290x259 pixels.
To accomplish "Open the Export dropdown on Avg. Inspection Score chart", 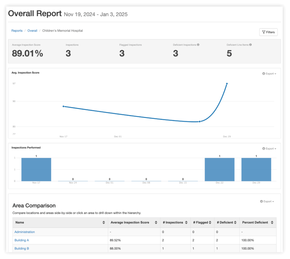I will (270, 74).
